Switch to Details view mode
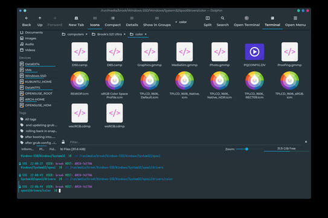This screenshot has width=328, height=218. click(132, 22)
